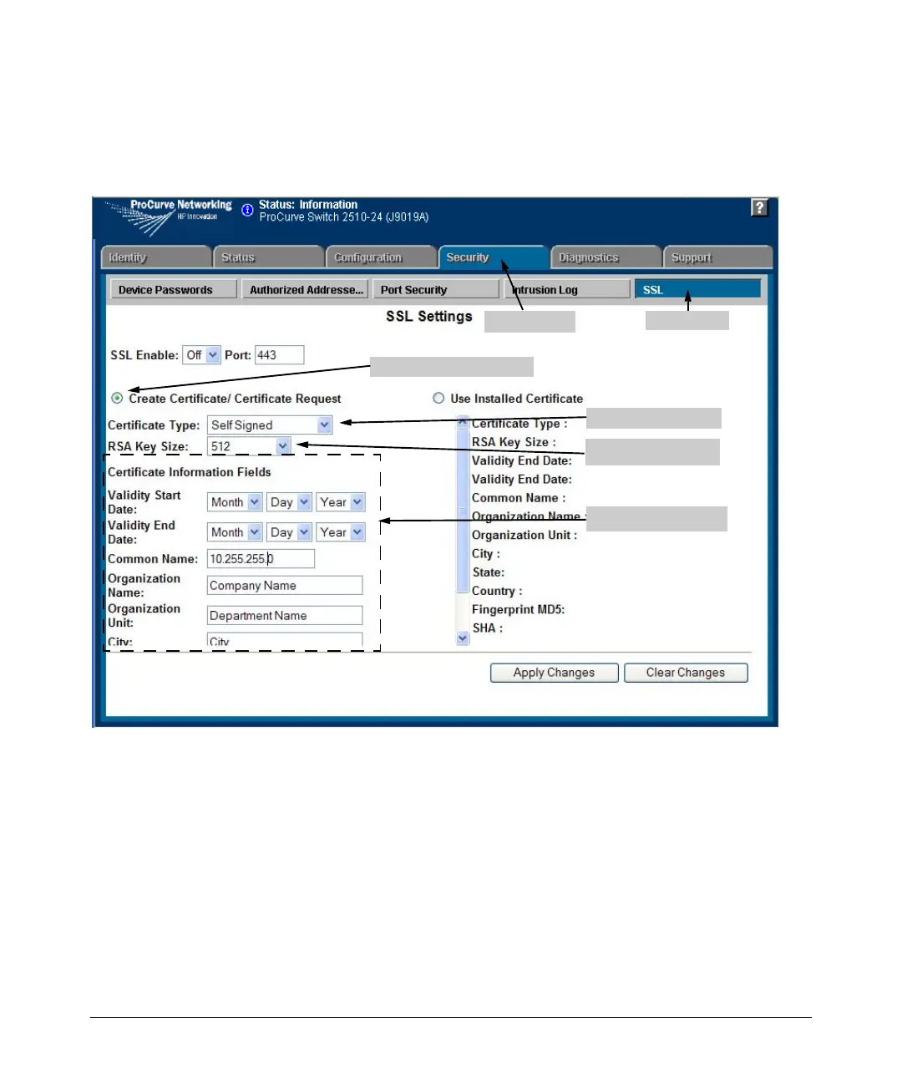Click the City input field
Viewport: 902px width, 1083px height.
pos(285,641)
